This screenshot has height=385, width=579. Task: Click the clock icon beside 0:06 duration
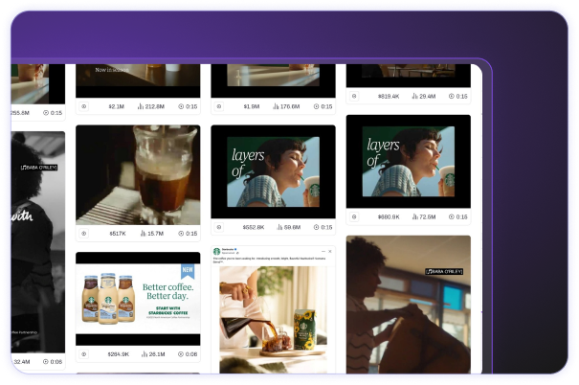pos(45,361)
